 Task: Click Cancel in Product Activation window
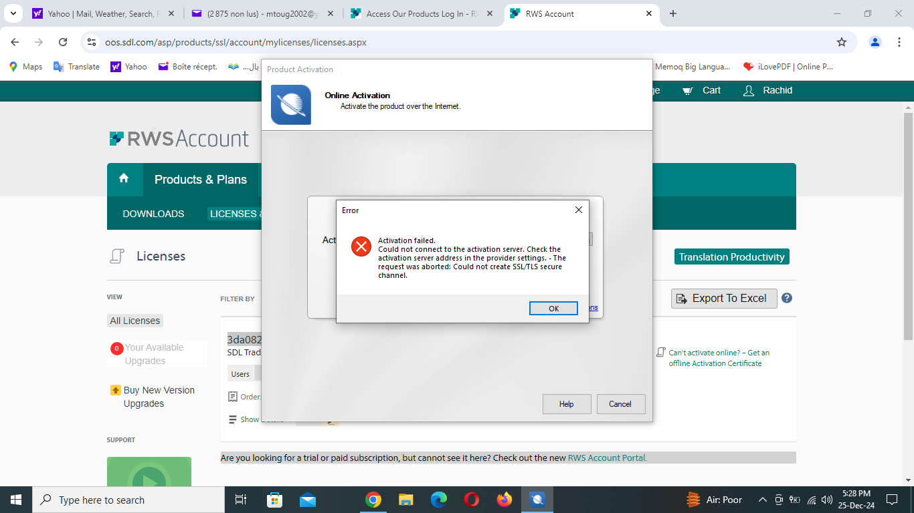click(620, 403)
